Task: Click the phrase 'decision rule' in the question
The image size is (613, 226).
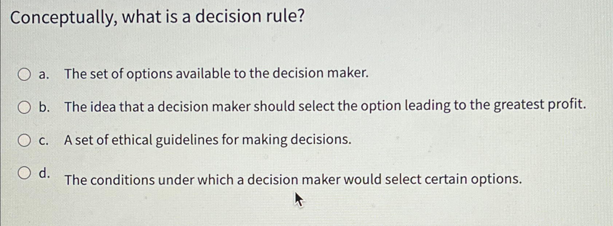Action: pos(249,17)
